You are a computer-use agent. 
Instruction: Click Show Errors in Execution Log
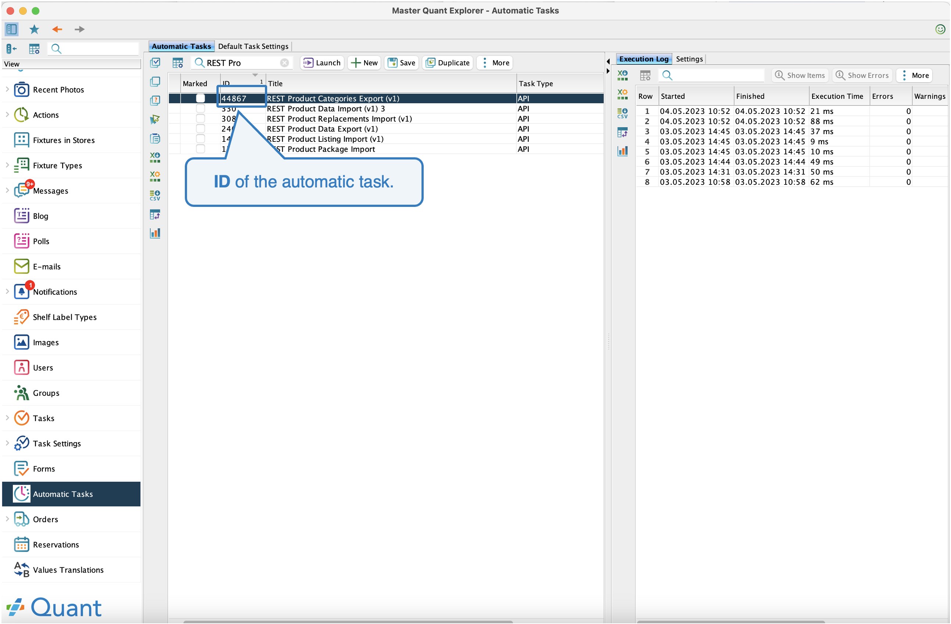[x=862, y=75]
